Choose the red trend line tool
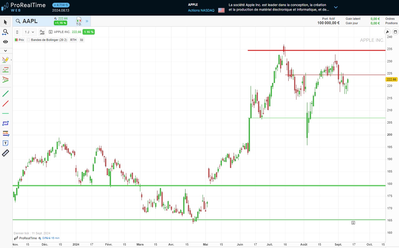This screenshot has width=399, height=248. (5, 103)
